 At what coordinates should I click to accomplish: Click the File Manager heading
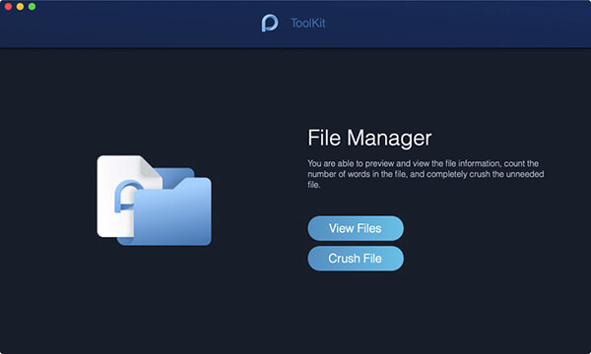click(x=369, y=138)
